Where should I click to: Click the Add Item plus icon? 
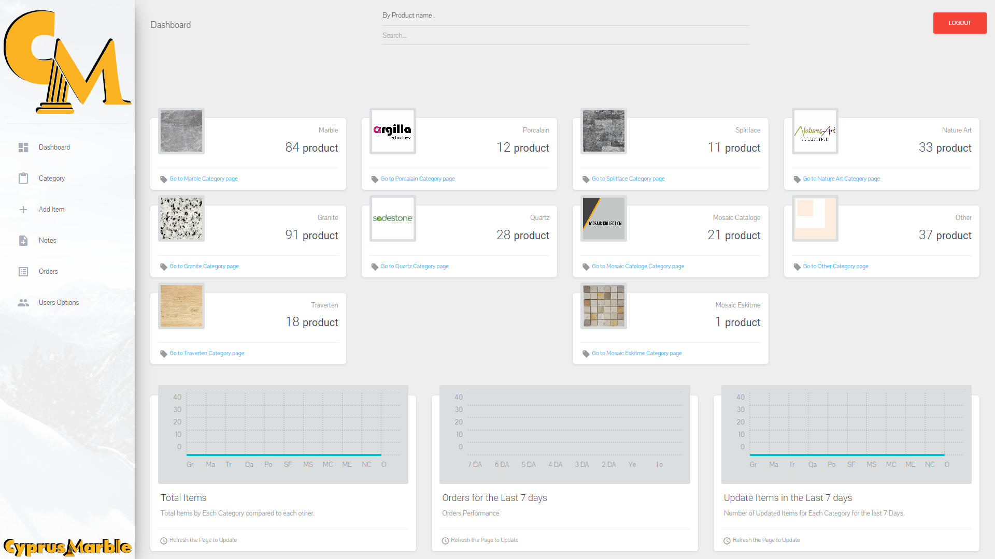click(x=23, y=210)
